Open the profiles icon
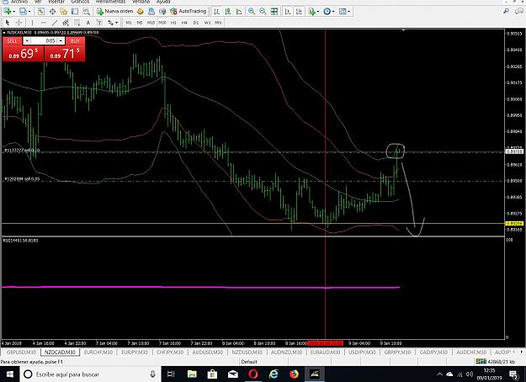Viewport: 526px width, 382px height. click(x=23, y=12)
